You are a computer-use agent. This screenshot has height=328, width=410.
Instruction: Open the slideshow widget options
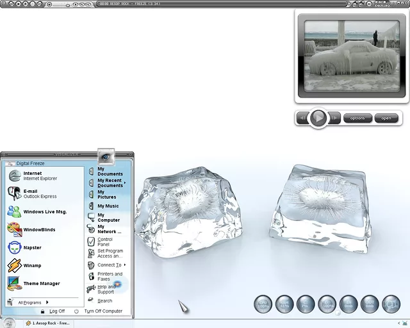357,118
